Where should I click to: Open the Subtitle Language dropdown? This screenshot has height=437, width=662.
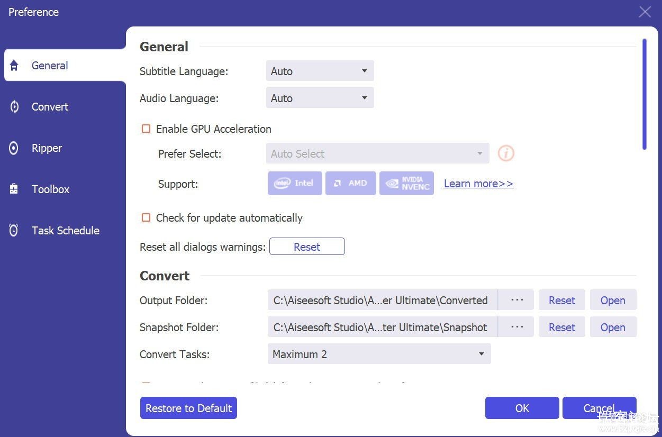pyautogui.click(x=320, y=71)
